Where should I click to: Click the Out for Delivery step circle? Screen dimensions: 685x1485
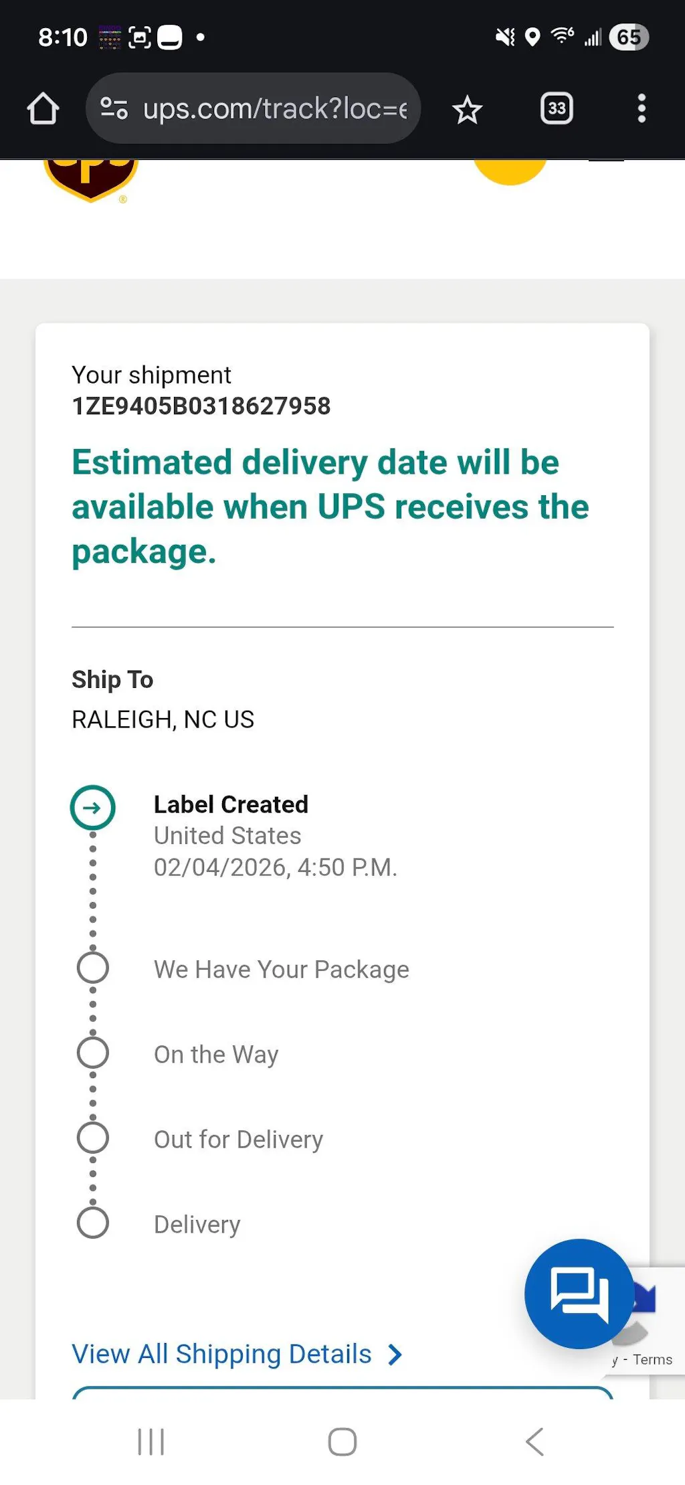click(93, 1138)
